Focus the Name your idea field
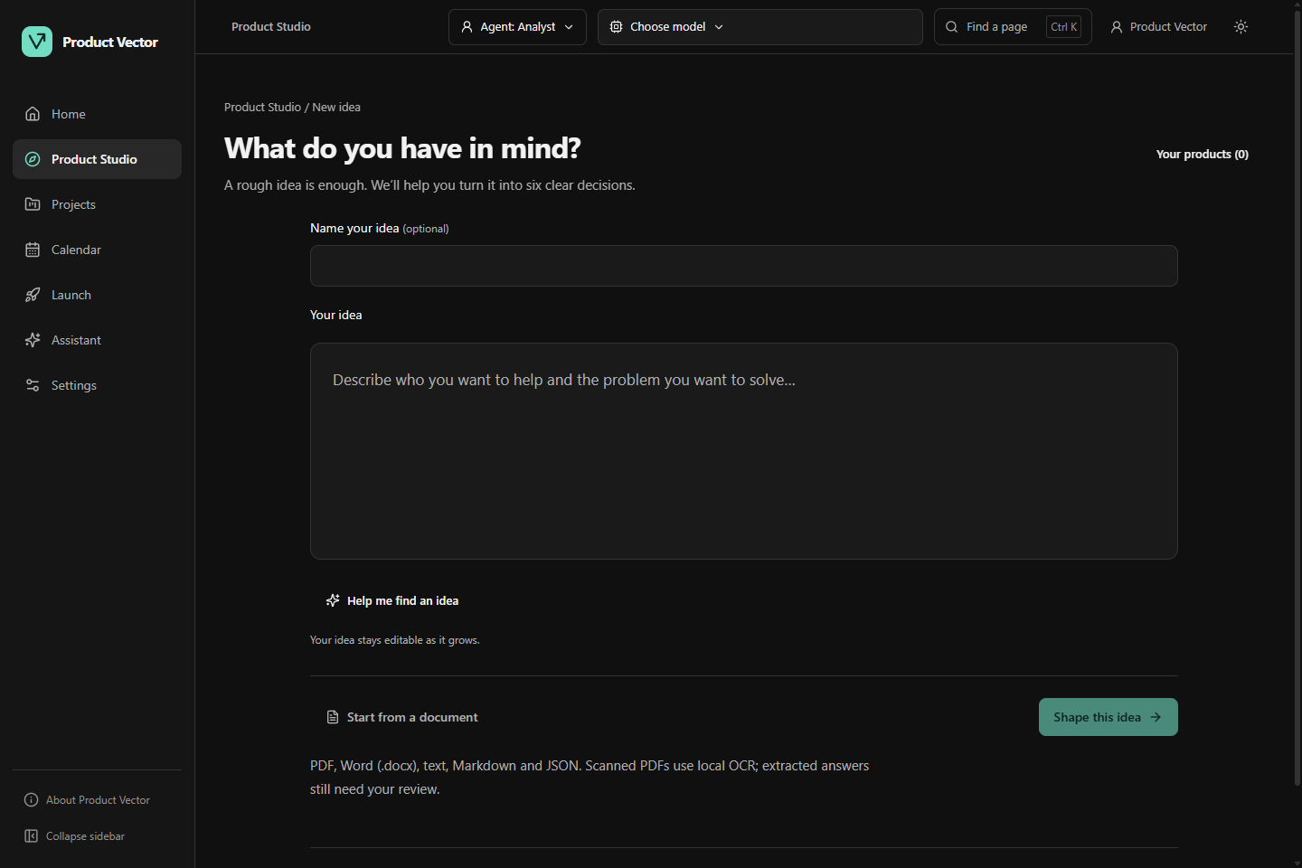Screen dimensions: 1302x868 (x=743, y=266)
